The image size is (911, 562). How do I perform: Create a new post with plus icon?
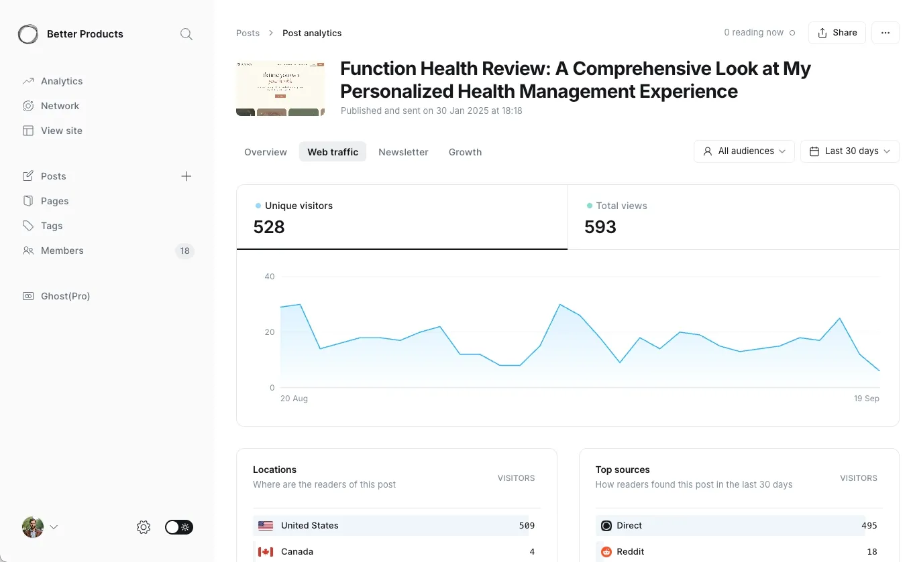pos(186,176)
